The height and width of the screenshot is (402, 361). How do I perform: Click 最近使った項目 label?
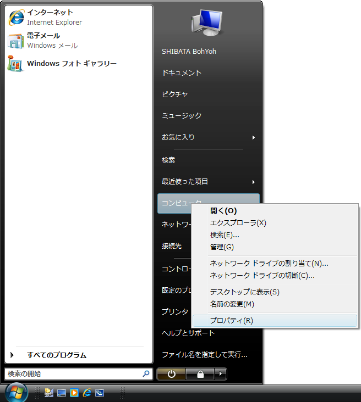pos(185,182)
